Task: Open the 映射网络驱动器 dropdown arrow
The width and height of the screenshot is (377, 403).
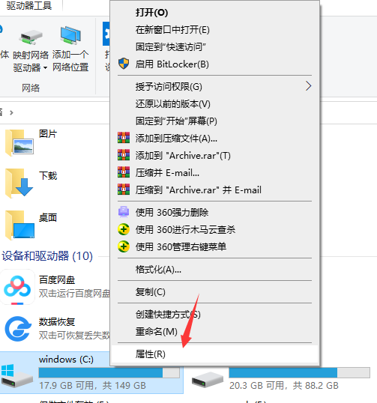Action: pyautogui.click(x=45, y=68)
